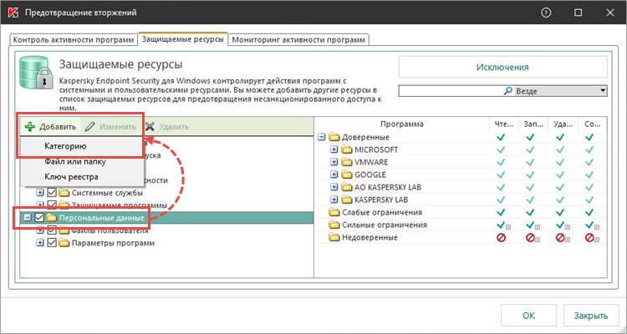This screenshot has height=334, width=627.
Task: Click the Чте... column header
Action: tap(504, 124)
